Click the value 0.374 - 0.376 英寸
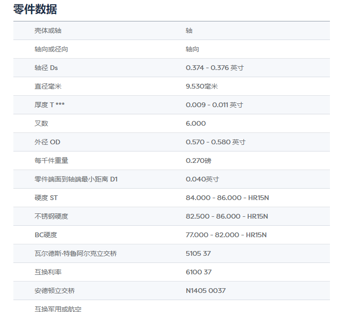This screenshot has height=312, width=339. coord(214,68)
